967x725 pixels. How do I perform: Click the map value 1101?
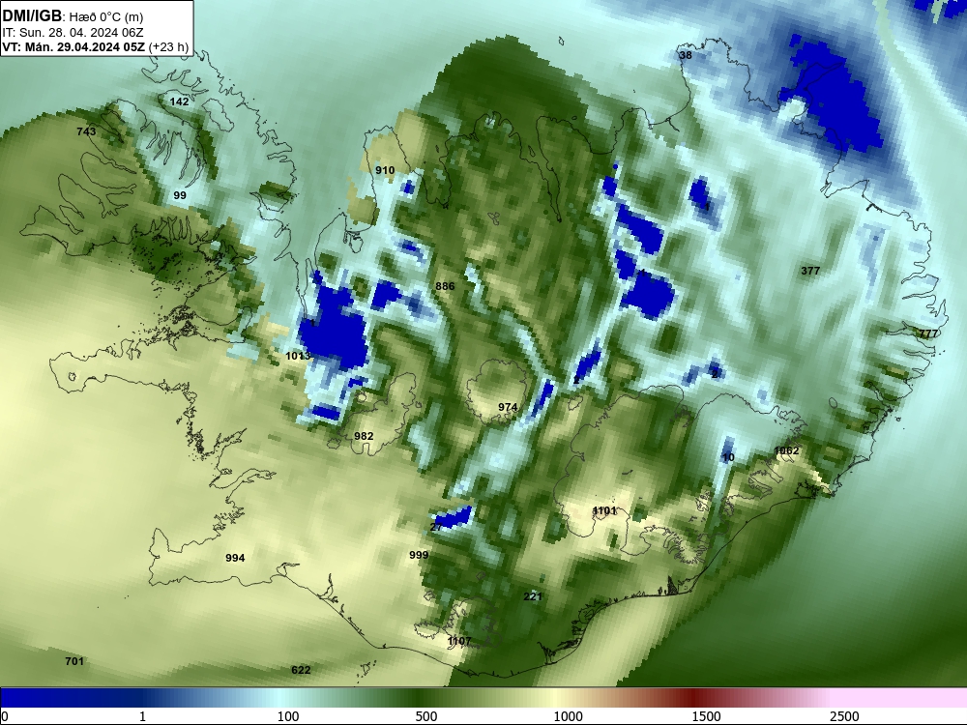[x=604, y=510]
